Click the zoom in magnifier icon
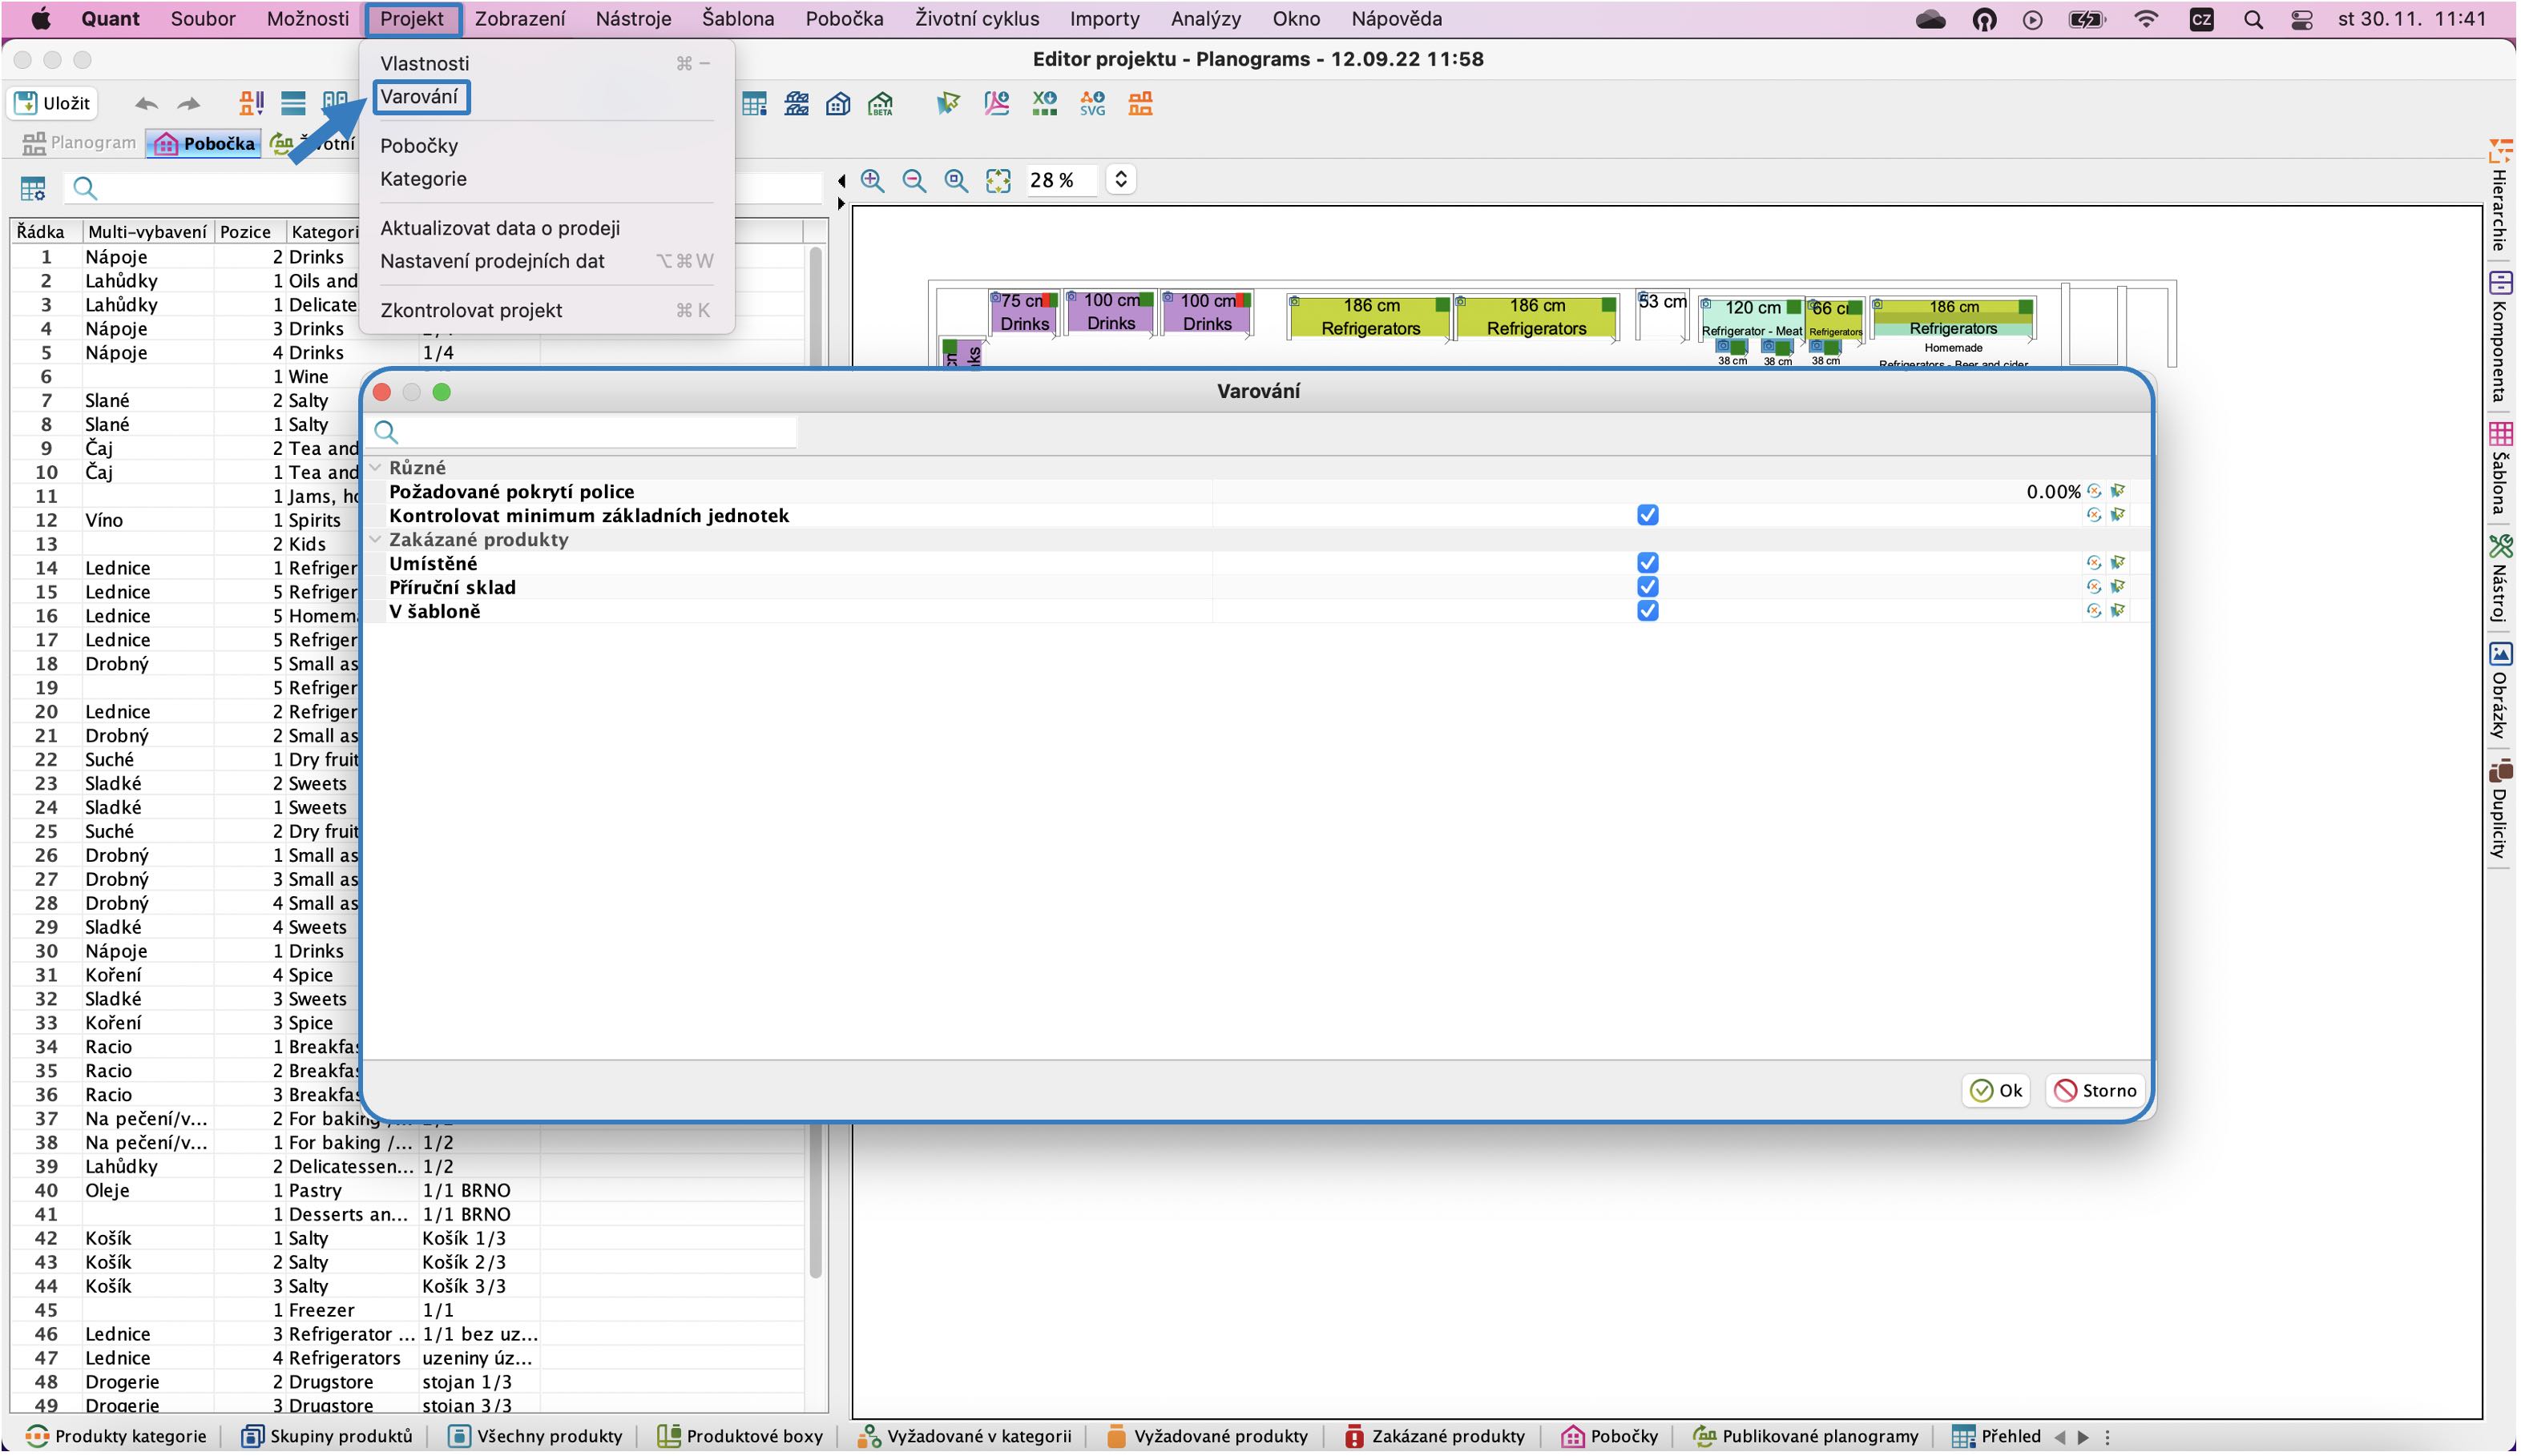 [873, 180]
